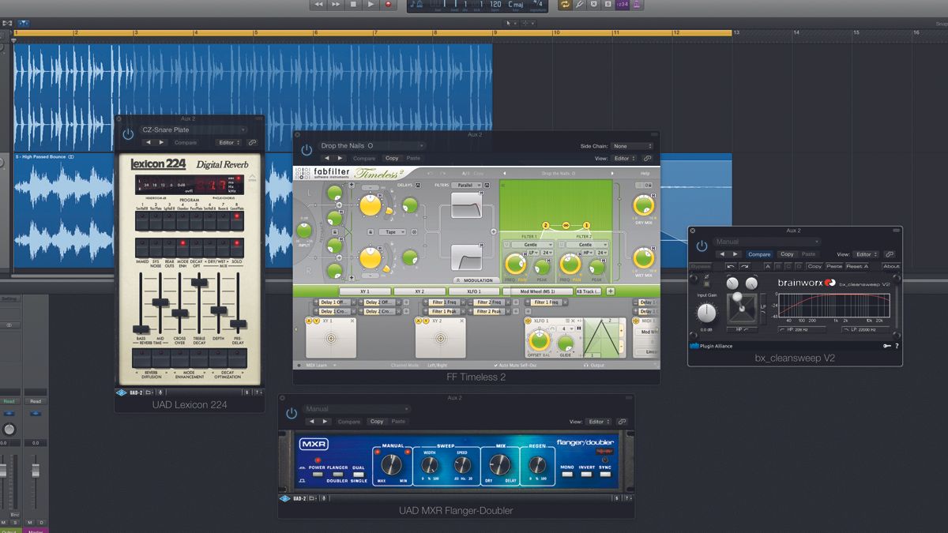The height and width of the screenshot is (533, 948).
Task: Click the link icon in the bx_cleansweep header
Action: [890, 254]
